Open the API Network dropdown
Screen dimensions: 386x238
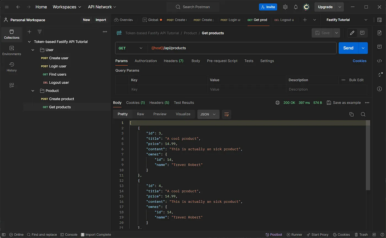point(102,7)
